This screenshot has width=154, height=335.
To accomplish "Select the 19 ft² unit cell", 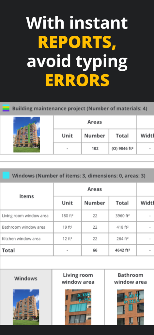I will [x=67, y=227].
